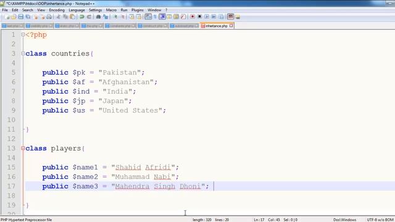Open the Window menu

coord(154,10)
